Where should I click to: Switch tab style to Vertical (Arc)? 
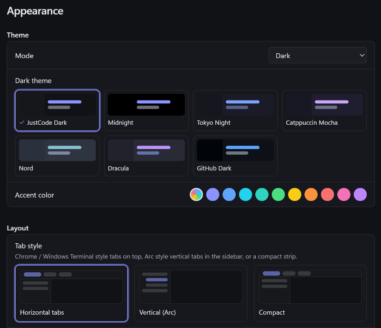191,293
